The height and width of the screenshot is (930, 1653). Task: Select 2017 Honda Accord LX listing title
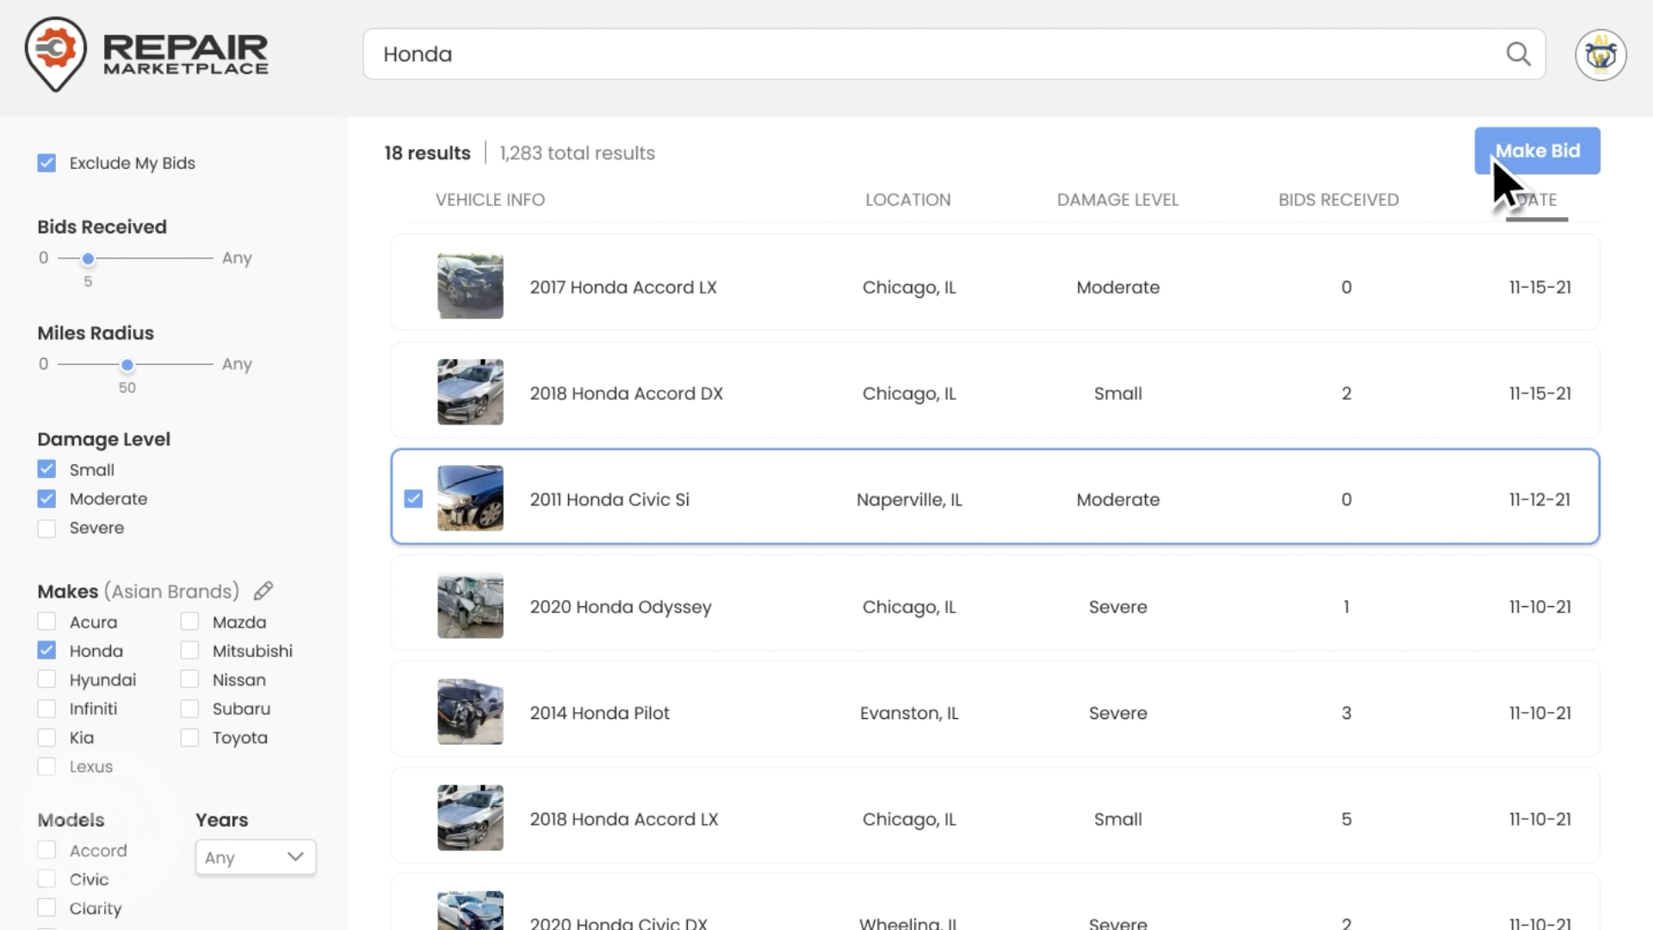623,288
